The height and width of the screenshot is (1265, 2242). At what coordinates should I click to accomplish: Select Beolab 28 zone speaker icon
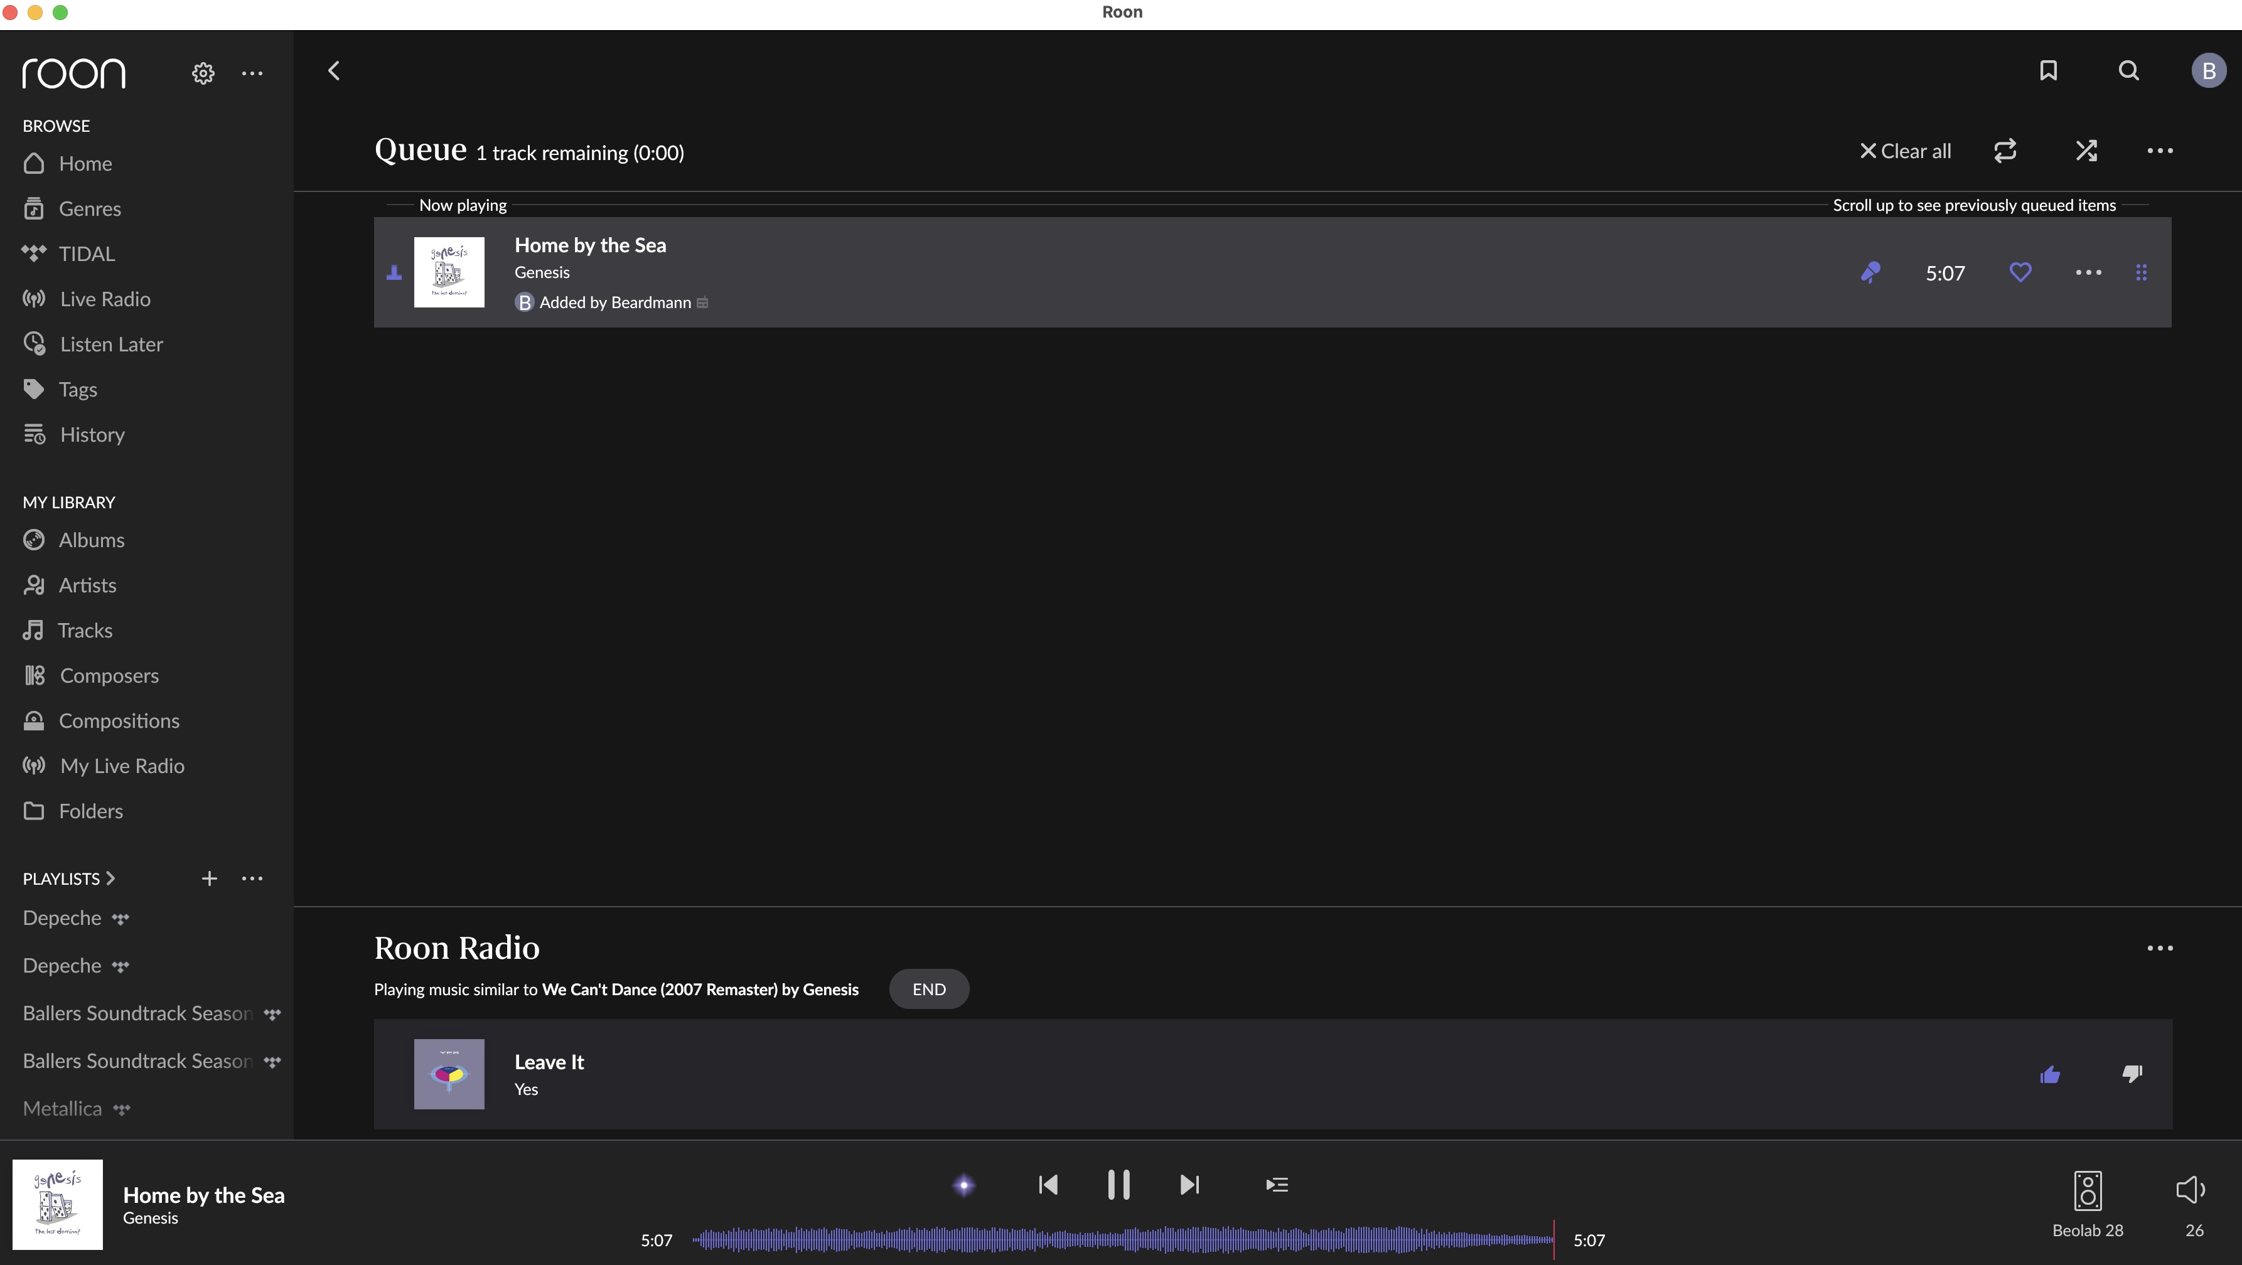pos(2087,1191)
